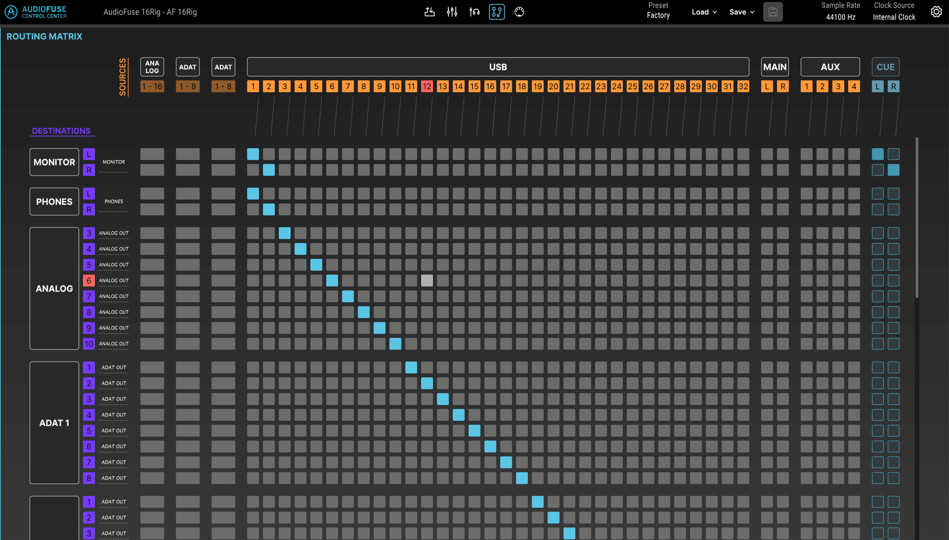The height and width of the screenshot is (540, 949).
Task: Select the Phones R destination badge
Action: tap(89, 210)
